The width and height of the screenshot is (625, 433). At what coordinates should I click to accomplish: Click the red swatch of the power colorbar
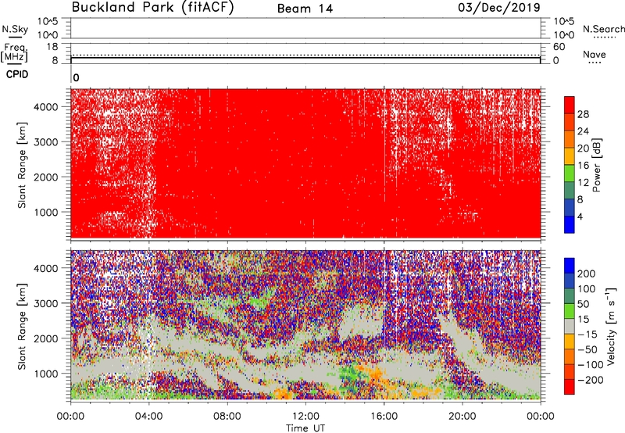570,105
